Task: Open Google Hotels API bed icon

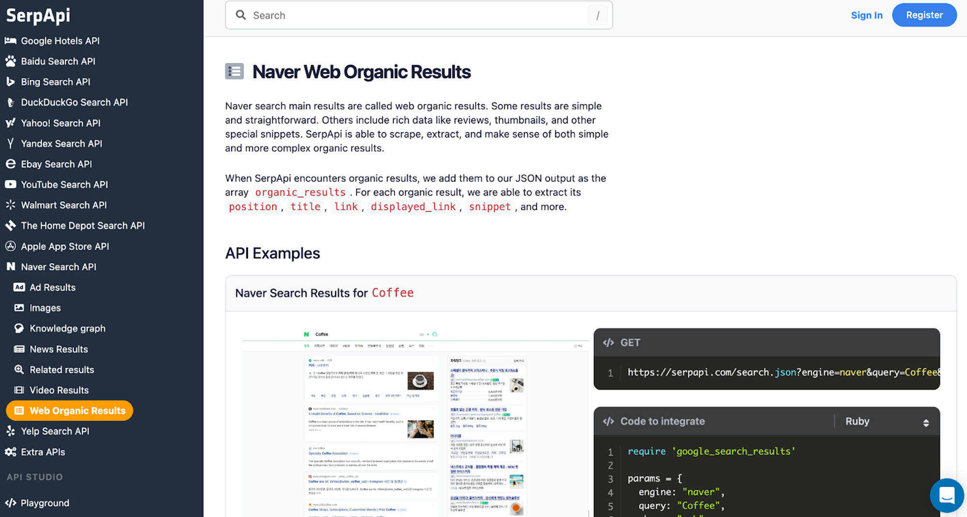Action: (11, 41)
